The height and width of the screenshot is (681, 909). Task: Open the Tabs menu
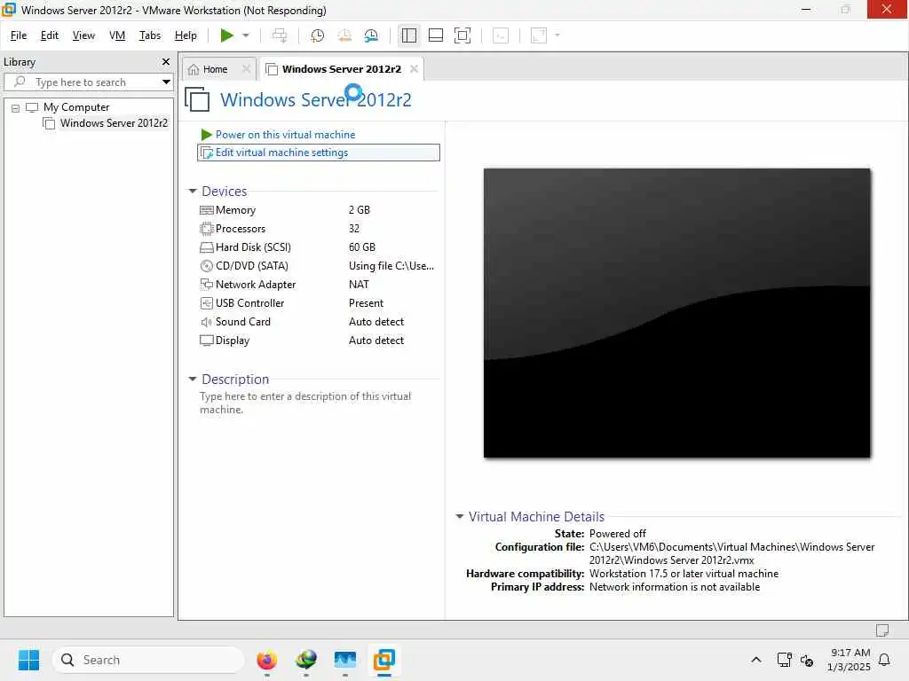149,35
